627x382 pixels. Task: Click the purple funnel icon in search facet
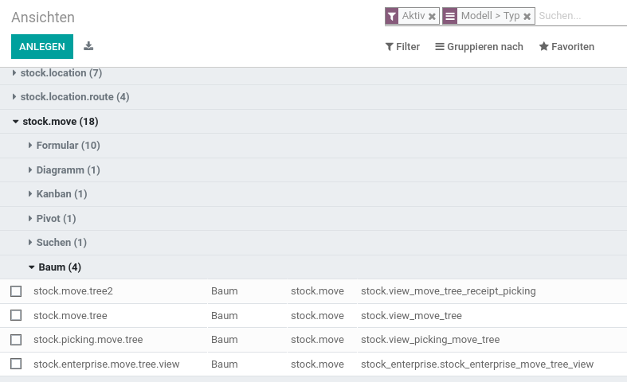pos(392,16)
